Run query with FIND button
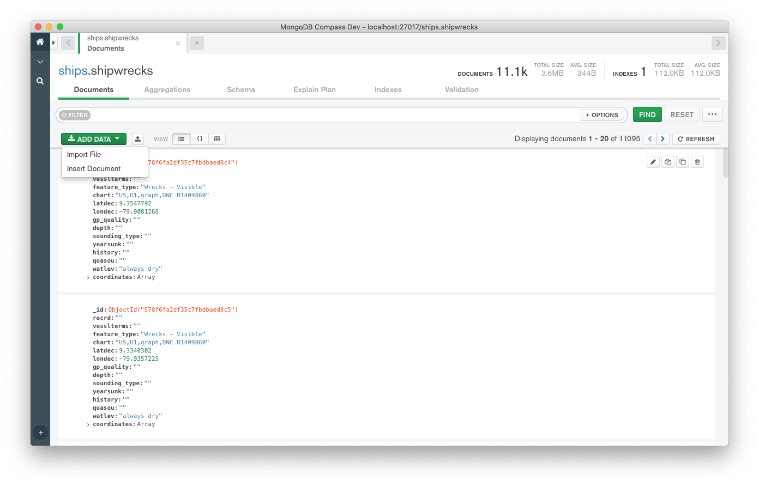This screenshot has width=759, height=486. 647,114
